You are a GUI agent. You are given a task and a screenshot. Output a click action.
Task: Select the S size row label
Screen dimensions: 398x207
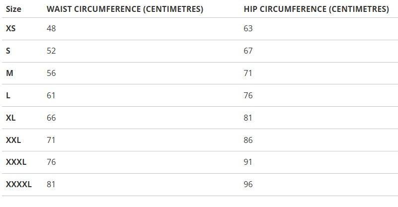pos(8,51)
